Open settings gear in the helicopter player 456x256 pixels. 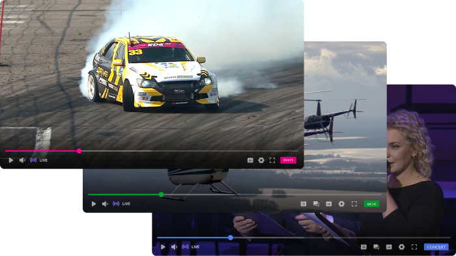(341, 204)
